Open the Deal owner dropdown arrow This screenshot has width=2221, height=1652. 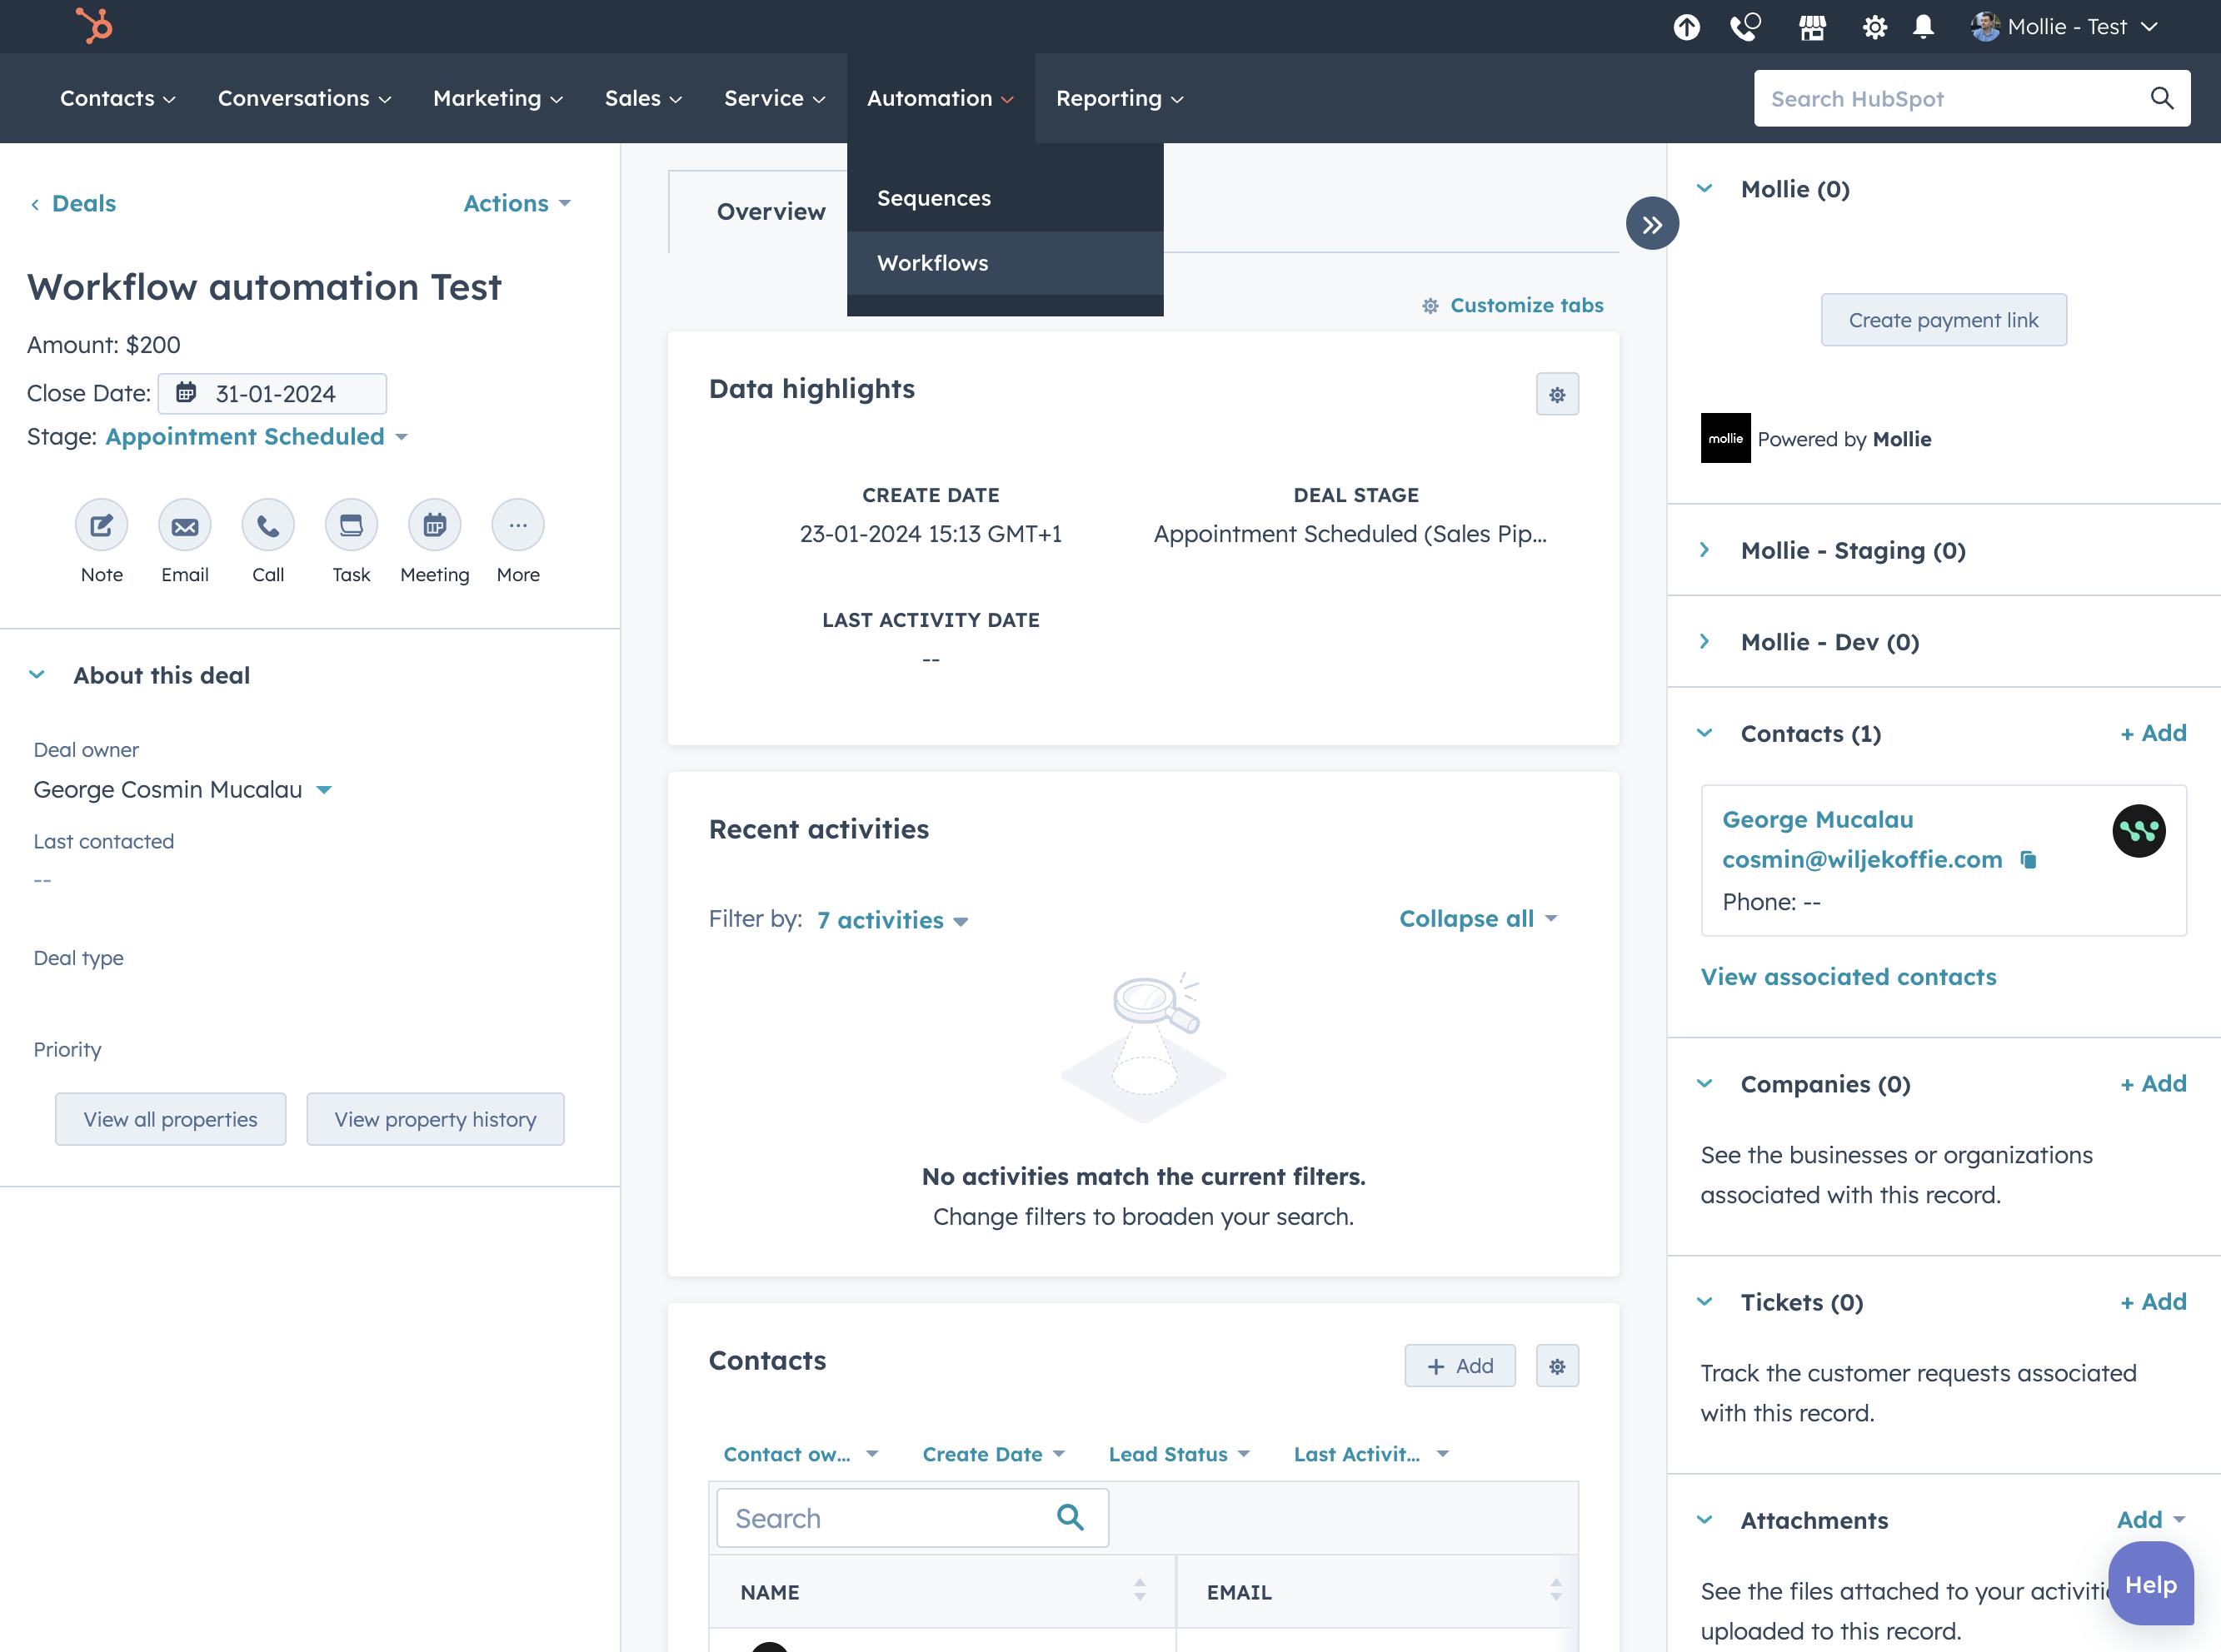tap(324, 790)
